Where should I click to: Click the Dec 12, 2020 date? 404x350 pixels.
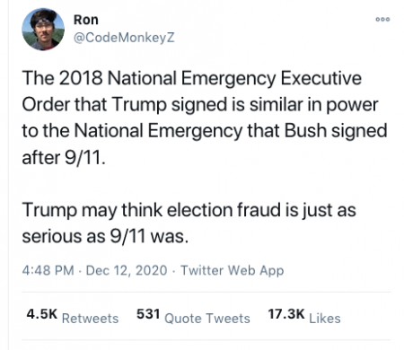127,270
